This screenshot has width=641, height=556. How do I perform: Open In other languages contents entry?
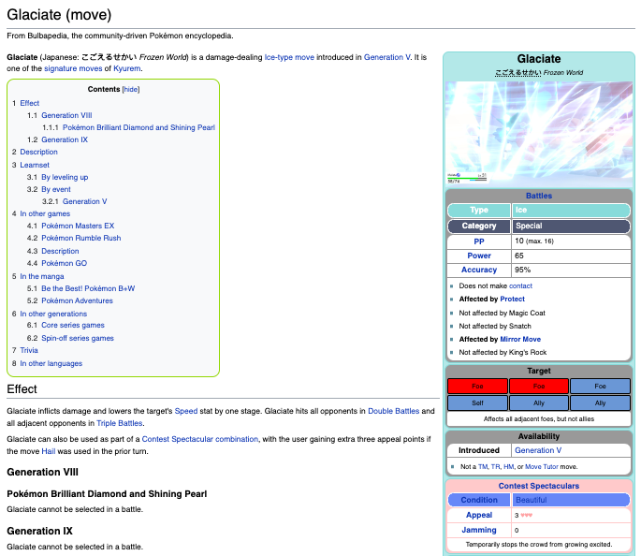click(51, 363)
